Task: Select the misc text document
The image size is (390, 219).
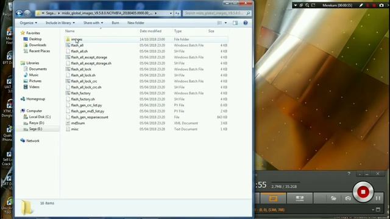Action: (x=74, y=129)
